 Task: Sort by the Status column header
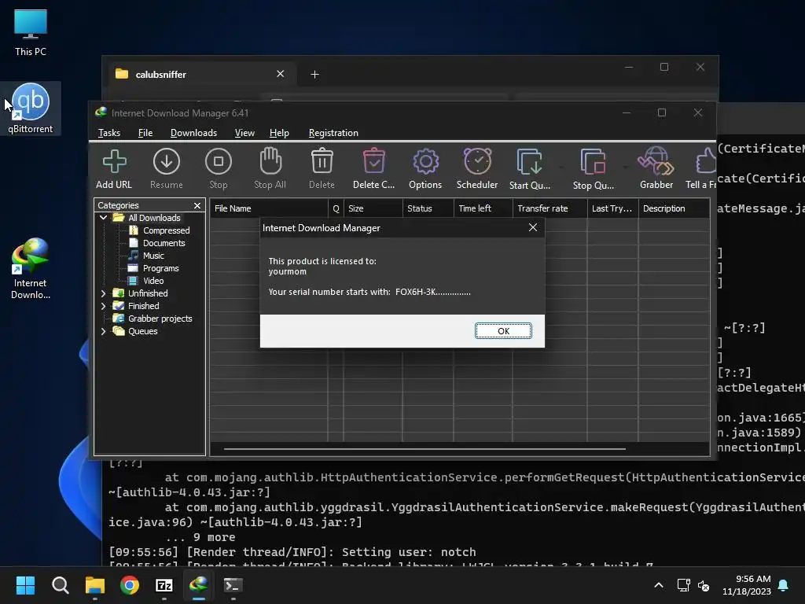[x=428, y=208]
